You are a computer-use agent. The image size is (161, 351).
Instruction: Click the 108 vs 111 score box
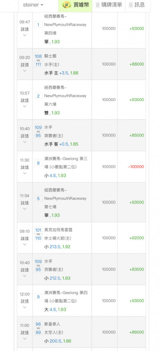[38, 60]
